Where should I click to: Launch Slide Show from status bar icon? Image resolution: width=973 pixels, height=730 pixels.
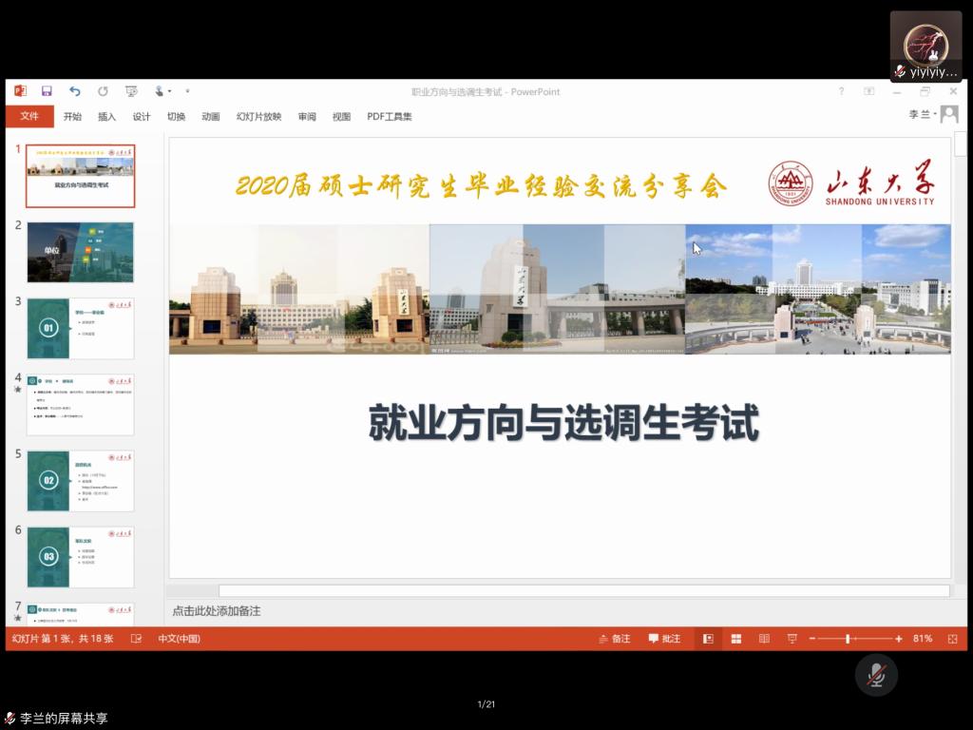point(792,639)
